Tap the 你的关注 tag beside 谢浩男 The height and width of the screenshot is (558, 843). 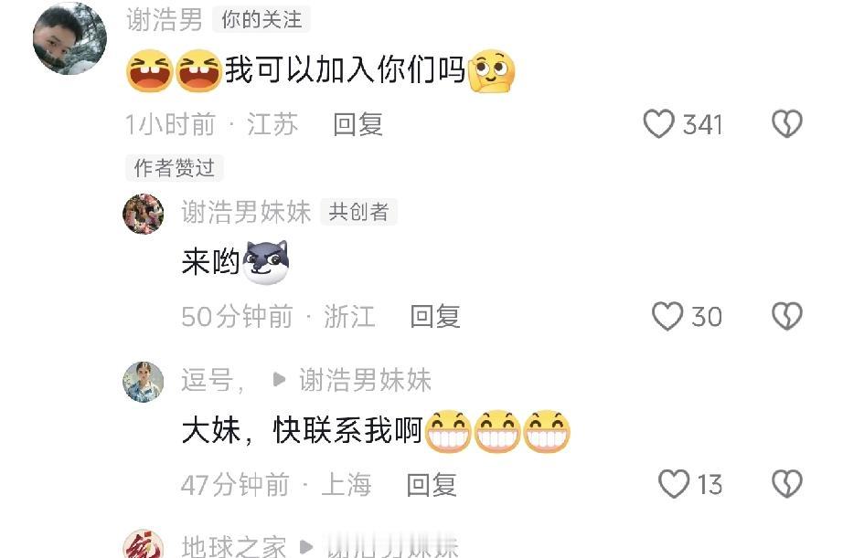click(261, 20)
